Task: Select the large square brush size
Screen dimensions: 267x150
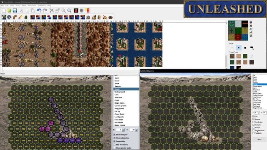Action: (x=245, y=48)
